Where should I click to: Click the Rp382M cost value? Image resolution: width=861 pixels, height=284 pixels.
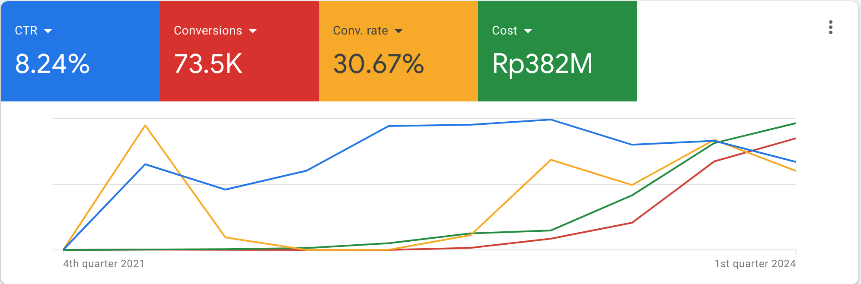click(x=542, y=64)
